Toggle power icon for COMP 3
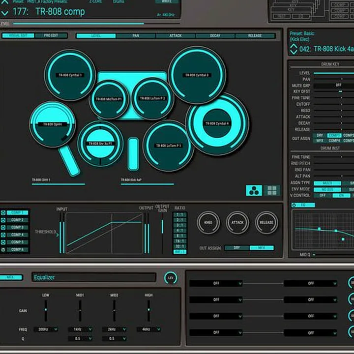This screenshot has width=354, height=354. pyautogui.click(x=3, y=227)
